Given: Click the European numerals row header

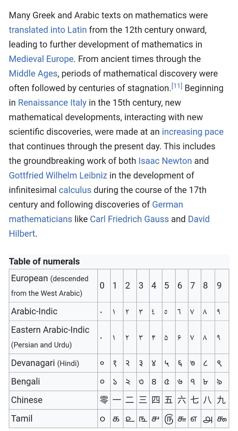Looking at the screenshot, I should pyautogui.click(x=53, y=286).
